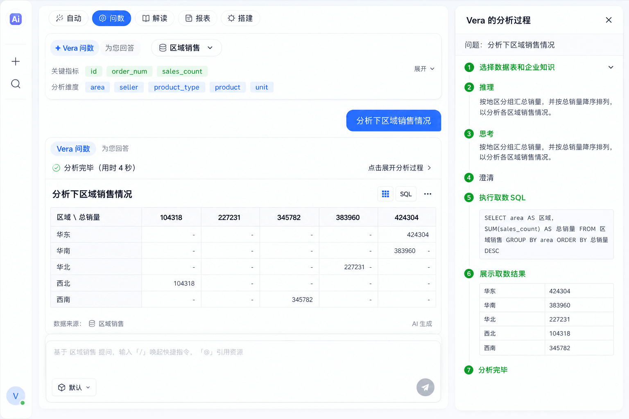Select the id metric tag

point(94,71)
